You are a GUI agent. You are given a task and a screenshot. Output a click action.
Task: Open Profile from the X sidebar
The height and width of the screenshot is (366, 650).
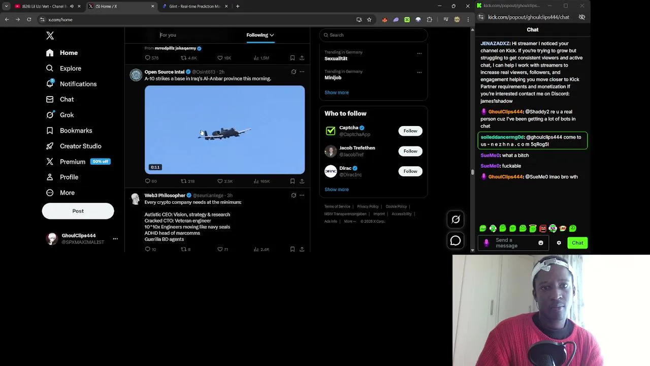[x=62, y=177]
